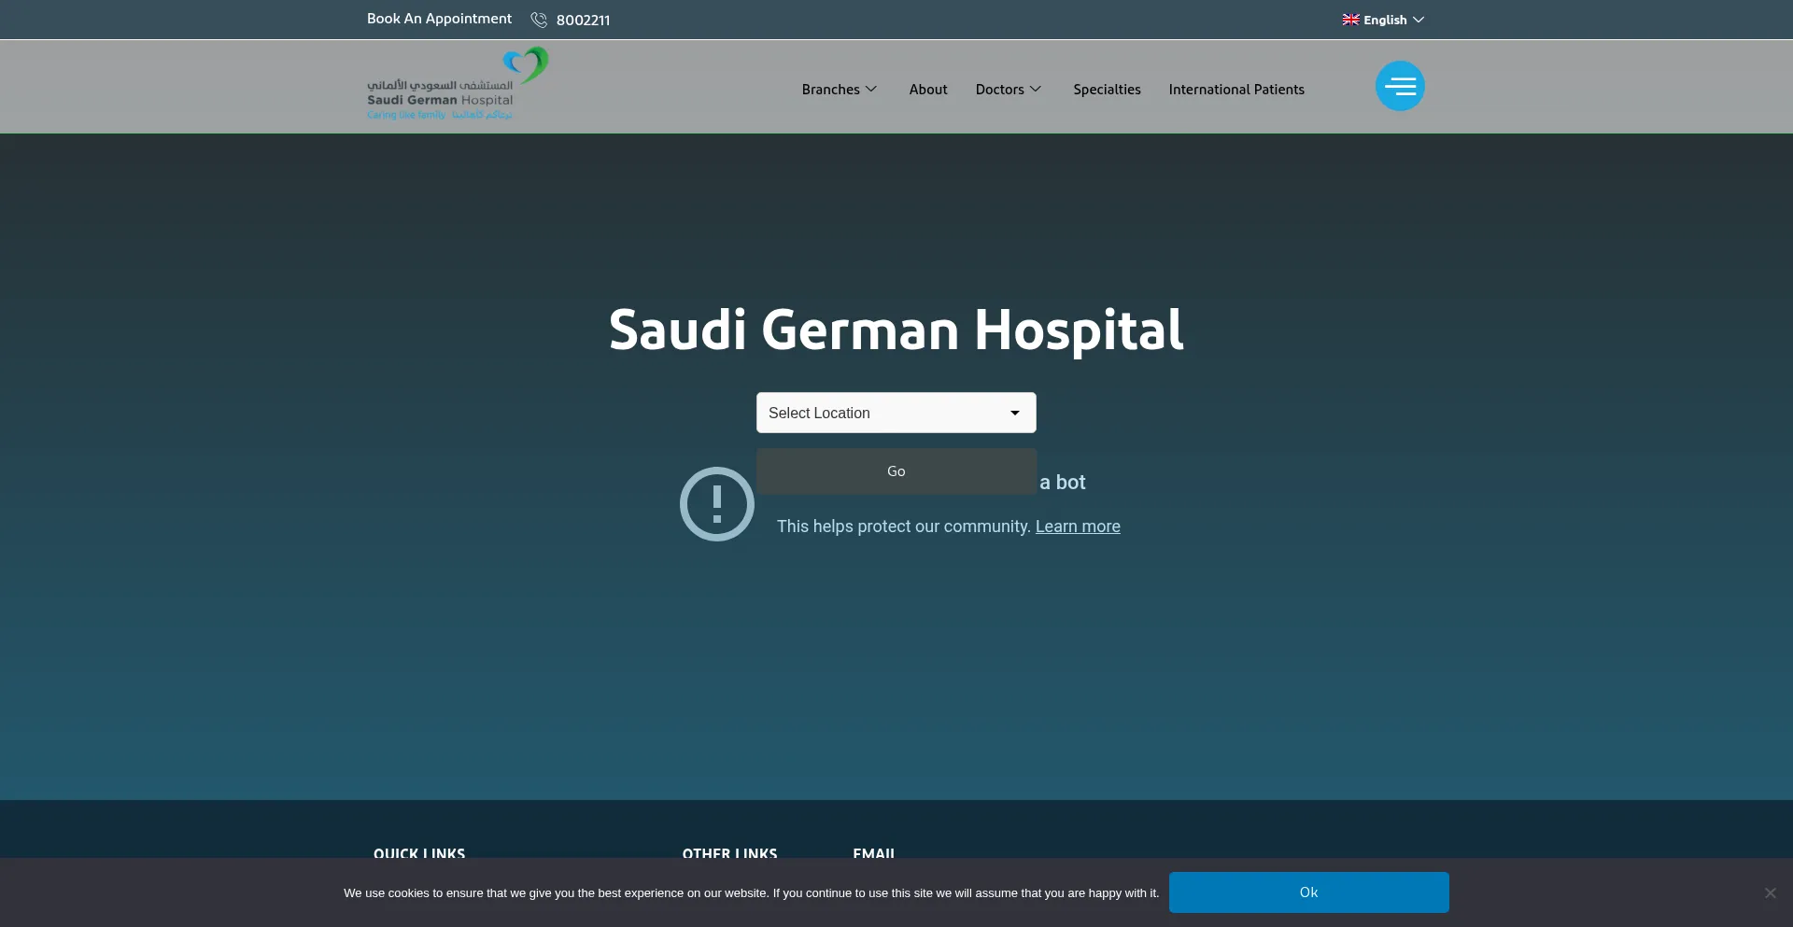Open the Specialties menu item
This screenshot has height=927, width=1793.
[1107, 90]
